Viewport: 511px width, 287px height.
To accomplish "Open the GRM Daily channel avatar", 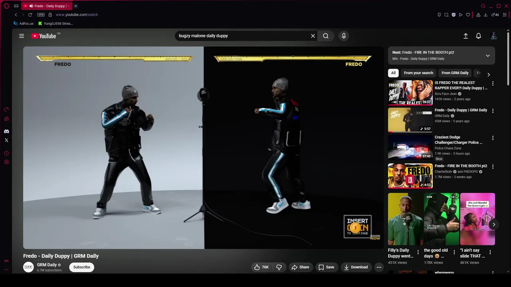I will pyautogui.click(x=28, y=267).
